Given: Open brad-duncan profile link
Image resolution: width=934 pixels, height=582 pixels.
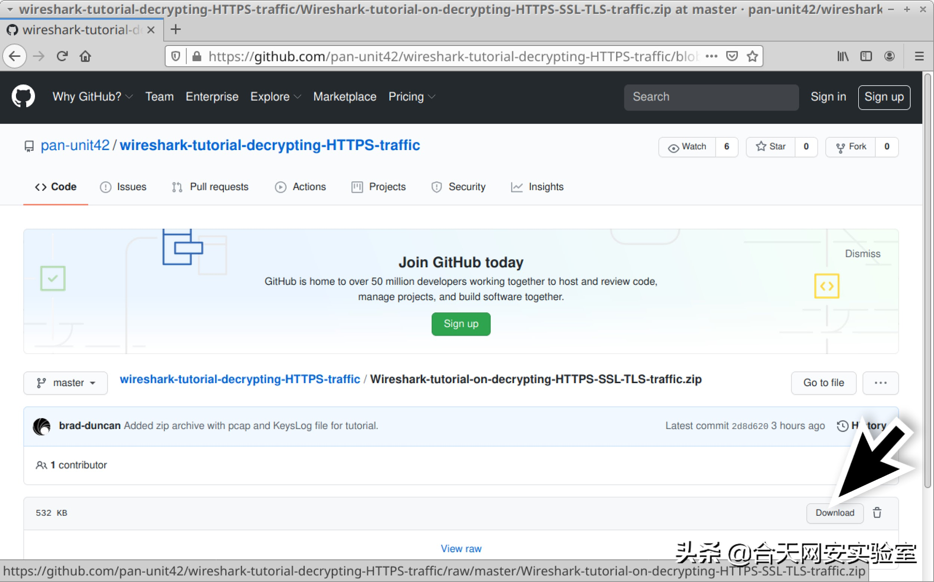Looking at the screenshot, I should click(90, 426).
